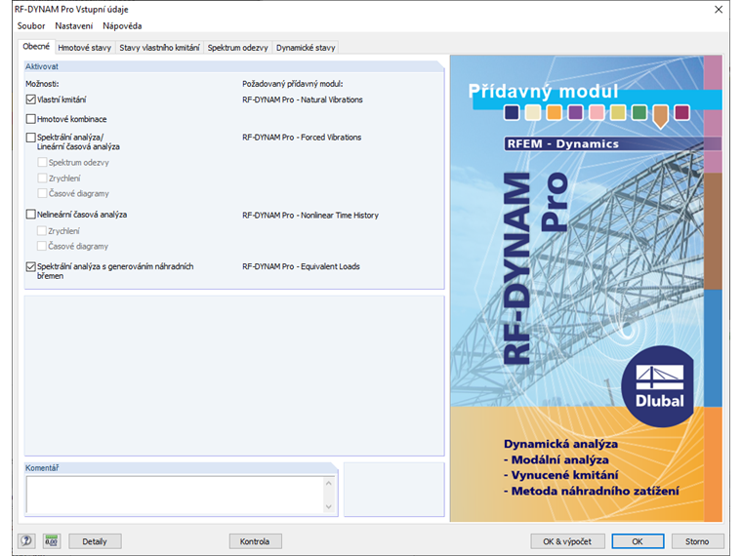Click the orange color square in banner
The width and height of the screenshot is (742, 556).
click(555, 112)
